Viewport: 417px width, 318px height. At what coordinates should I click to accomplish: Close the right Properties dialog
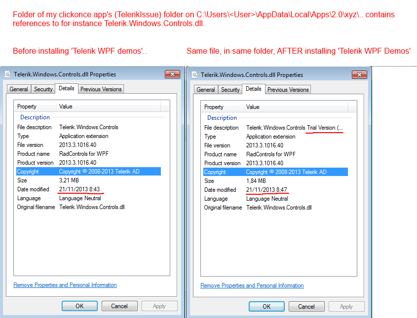click(359, 74)
